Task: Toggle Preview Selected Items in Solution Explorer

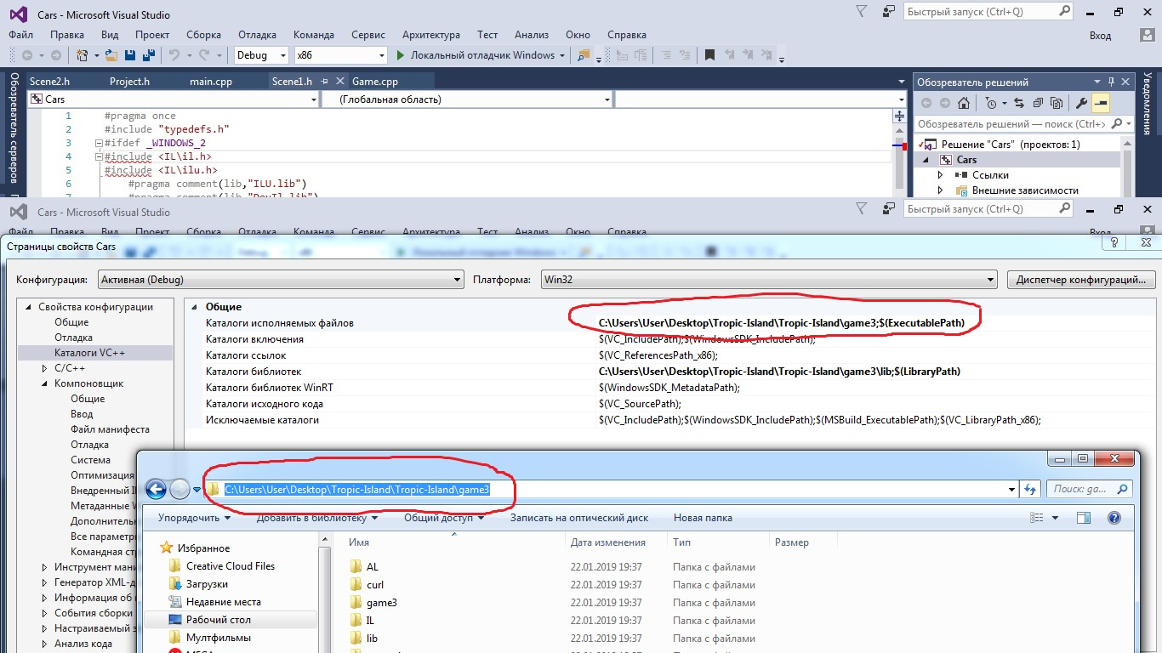Action: coord(1102,104)
